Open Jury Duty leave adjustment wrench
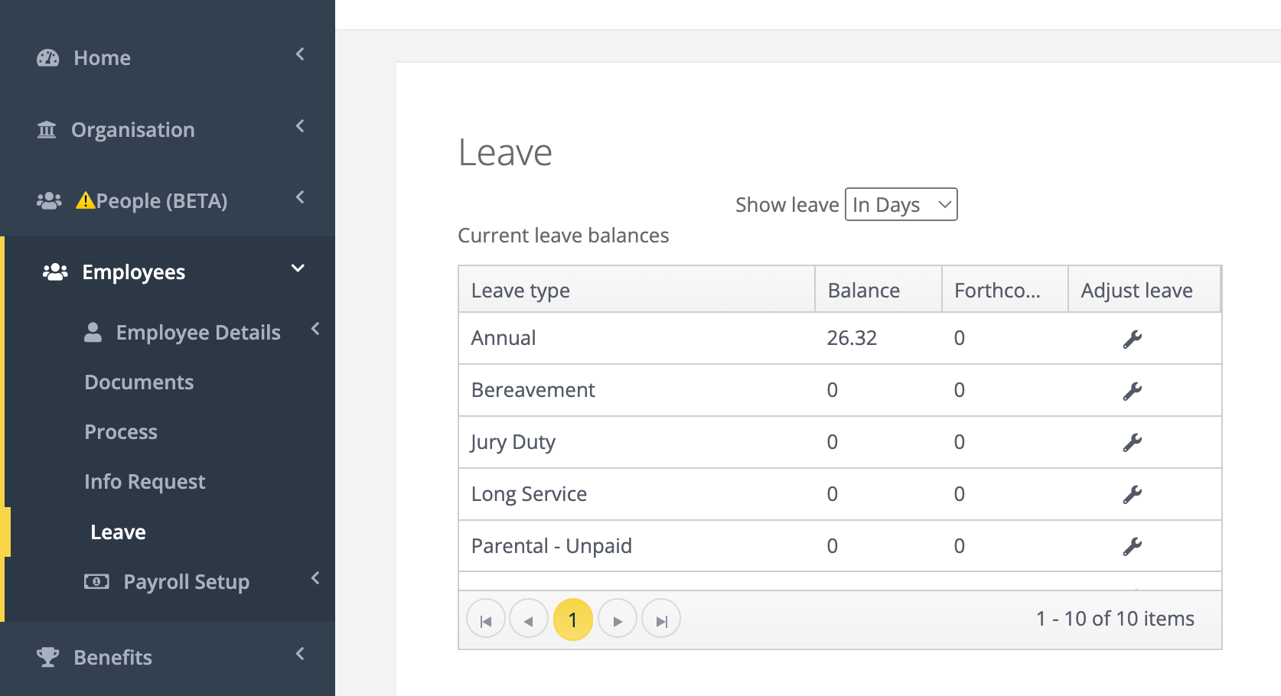 coord(1133,443)
